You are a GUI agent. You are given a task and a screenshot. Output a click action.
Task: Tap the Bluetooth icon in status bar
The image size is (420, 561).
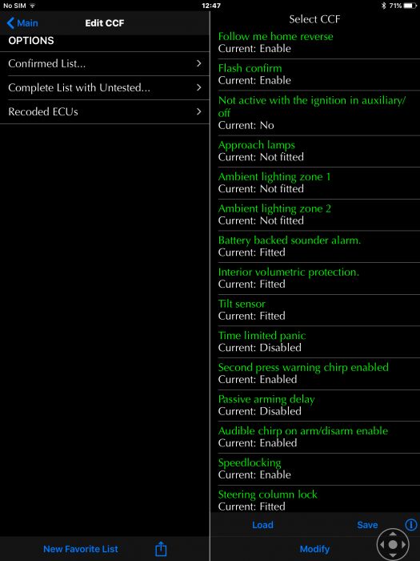pos(383,6)
